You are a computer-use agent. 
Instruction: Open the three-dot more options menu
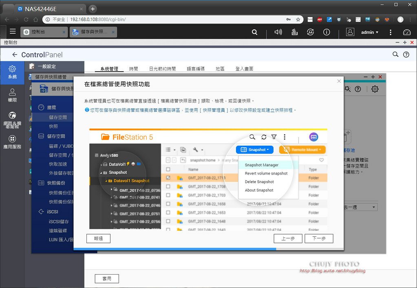coord(391,32)
